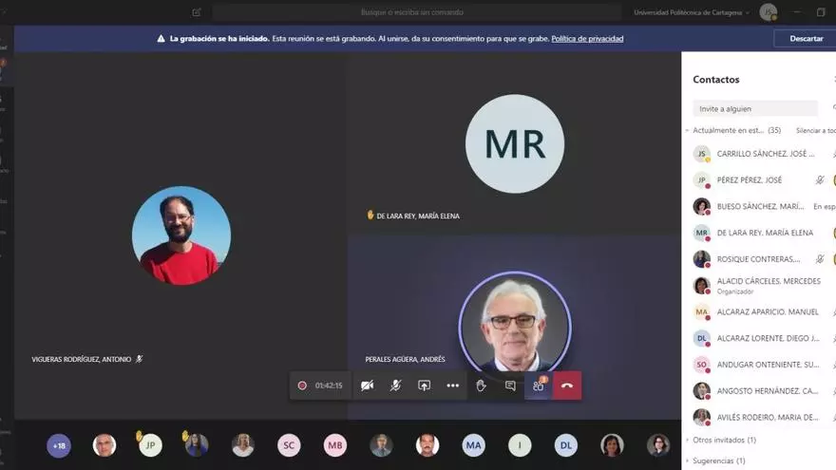The width and height of the screenshot is (836, 470).
Task: Open Universidad Politécnica de Cartagena organization dropdown
Action: (x=692, y=12)
